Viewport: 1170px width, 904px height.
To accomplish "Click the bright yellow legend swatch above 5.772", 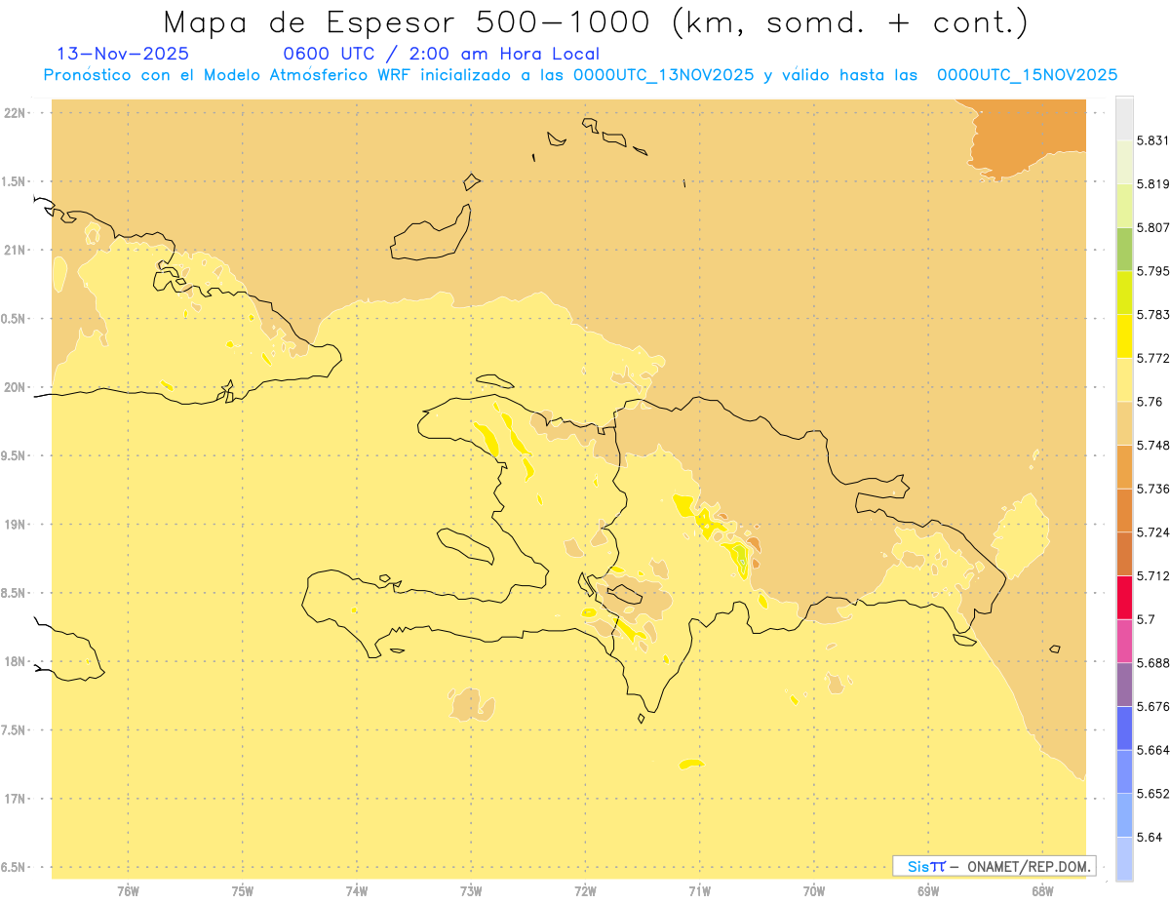I will 1124,336.
